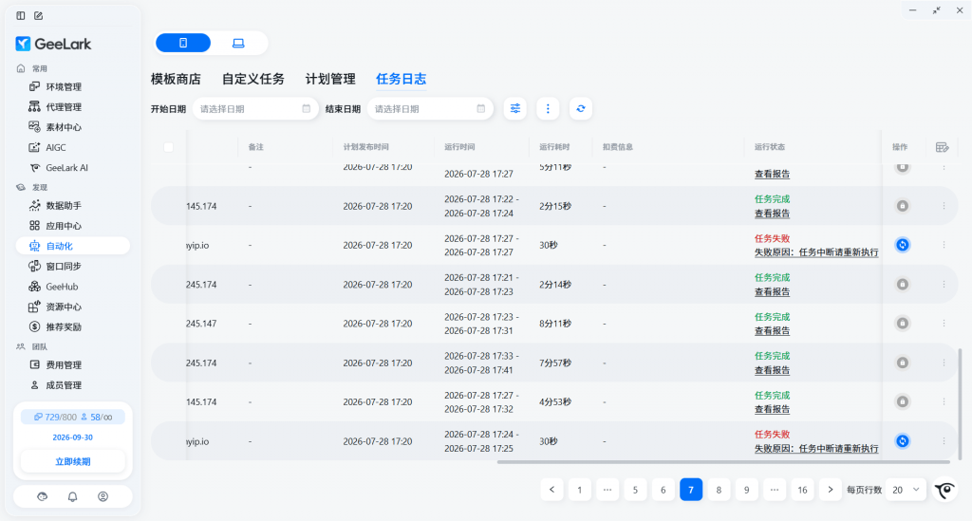Open the column settings icon in table header
Viewport: 972px width, 521px height.
(x=943, y=147)
